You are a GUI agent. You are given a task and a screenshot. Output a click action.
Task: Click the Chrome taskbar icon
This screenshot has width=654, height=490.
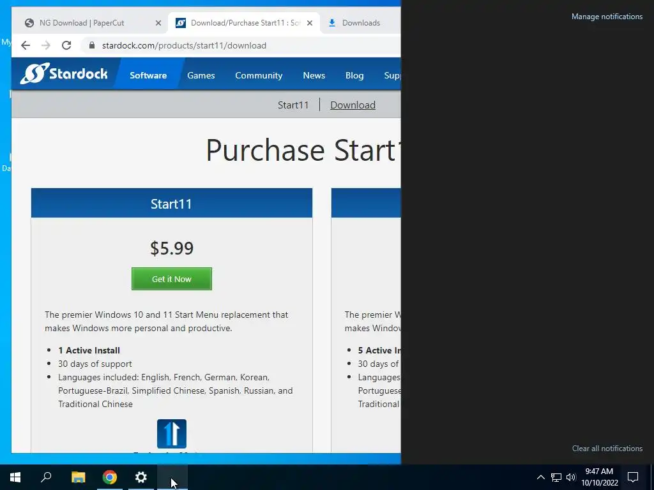[110, 477]
